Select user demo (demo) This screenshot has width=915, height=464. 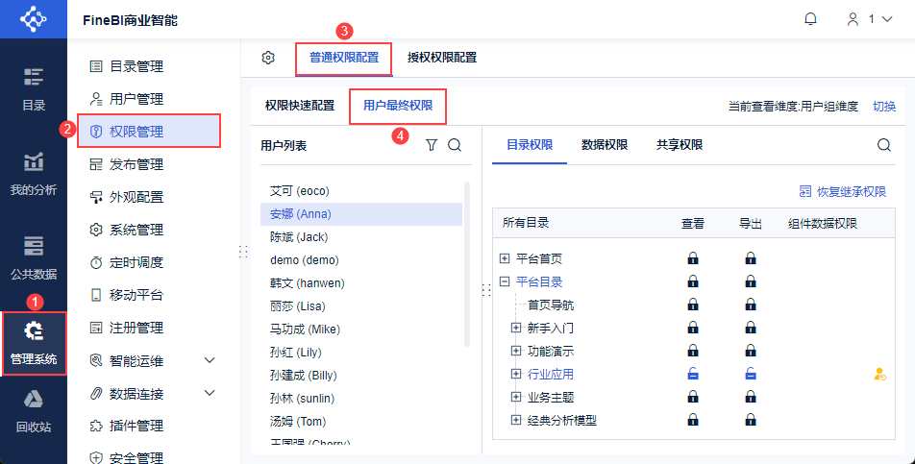coord(361,260)
